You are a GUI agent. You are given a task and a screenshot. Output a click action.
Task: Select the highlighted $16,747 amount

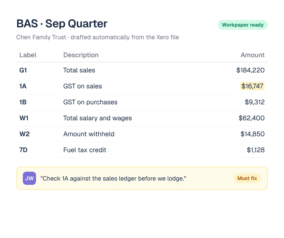(252, 86)
